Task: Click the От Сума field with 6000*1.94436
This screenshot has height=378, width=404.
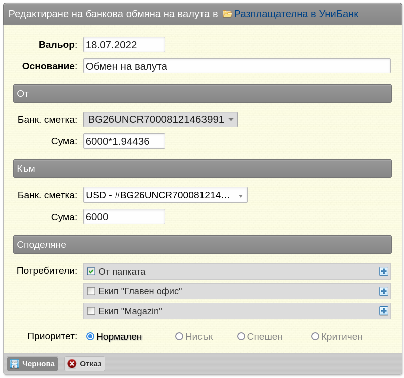Action: [124, 141]
